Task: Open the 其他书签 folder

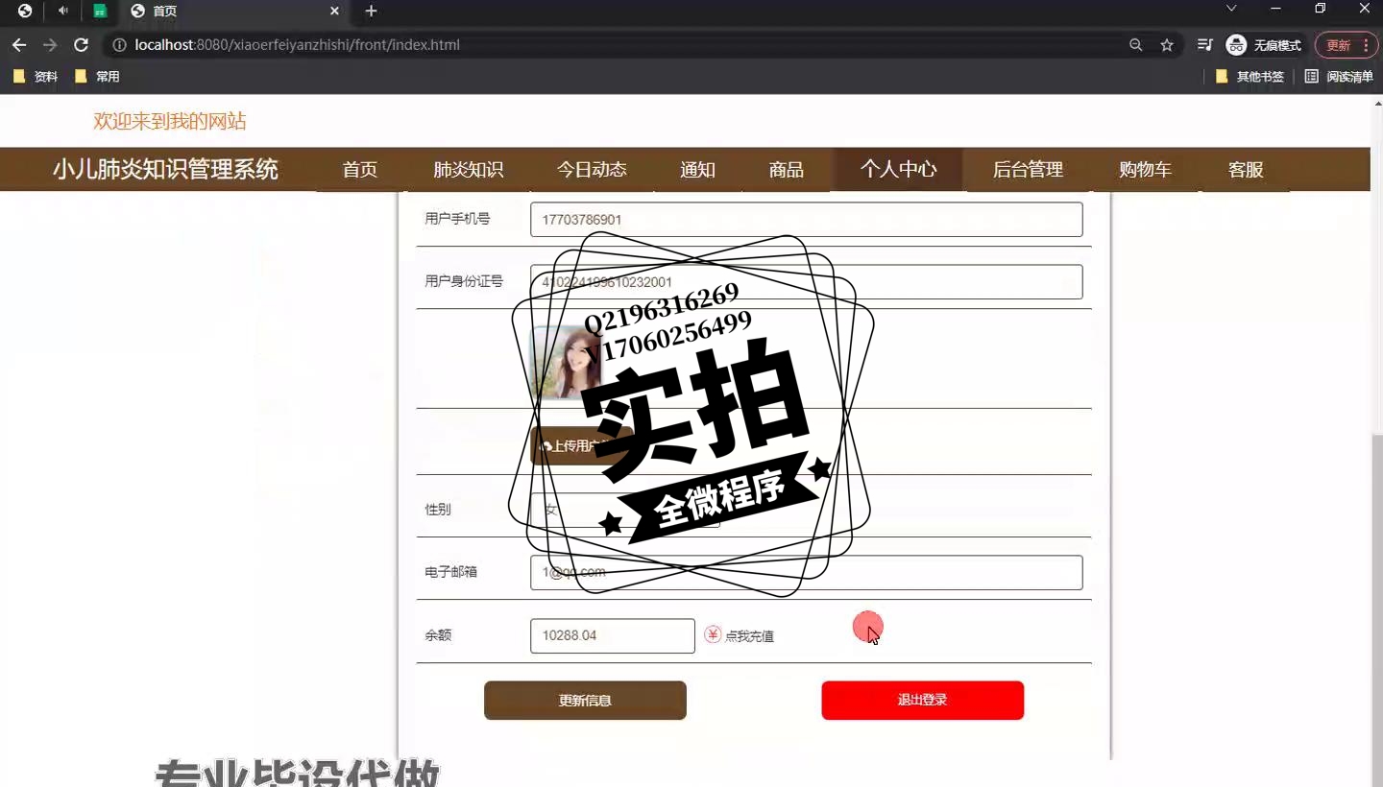Action: point(1250,76)
